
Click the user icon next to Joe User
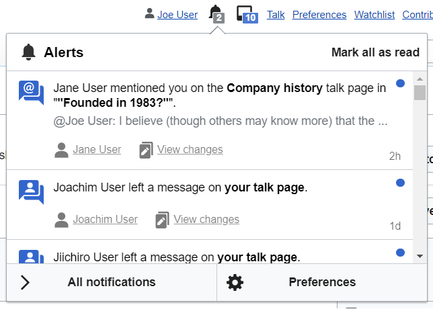click(150, 14)
